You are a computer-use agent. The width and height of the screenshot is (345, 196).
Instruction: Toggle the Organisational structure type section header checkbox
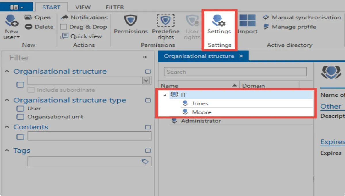click(x=148, y=101)
